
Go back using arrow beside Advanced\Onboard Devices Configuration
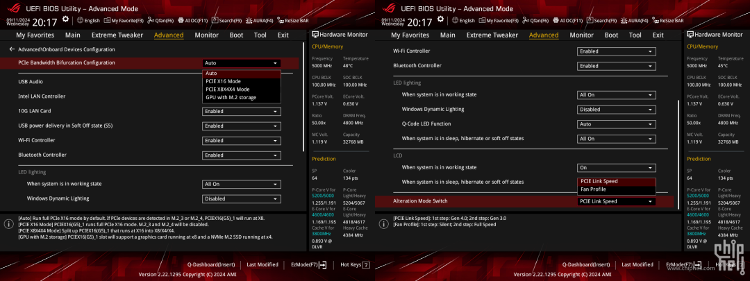(12, 49)
